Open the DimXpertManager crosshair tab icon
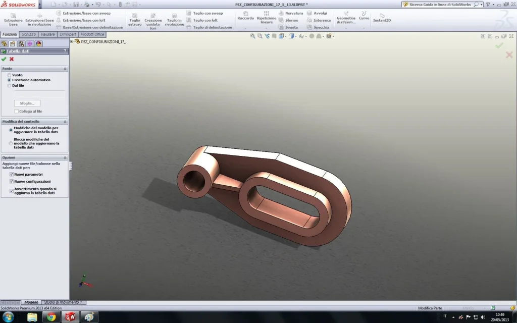Viewport: 517px width, 323px height. click(30, 44)
